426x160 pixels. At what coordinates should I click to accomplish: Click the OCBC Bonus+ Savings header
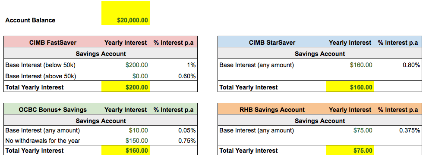[x=53, y=110]
